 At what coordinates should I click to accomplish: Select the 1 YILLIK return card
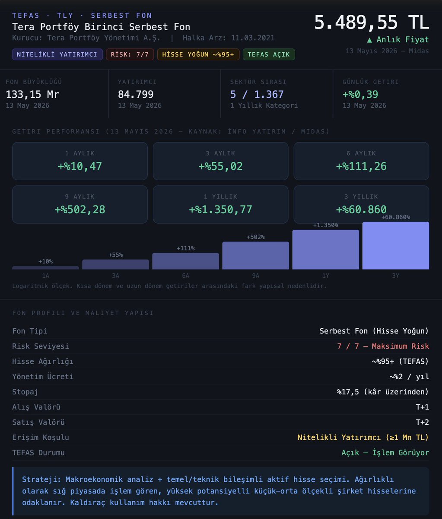[x=221, y=205]
